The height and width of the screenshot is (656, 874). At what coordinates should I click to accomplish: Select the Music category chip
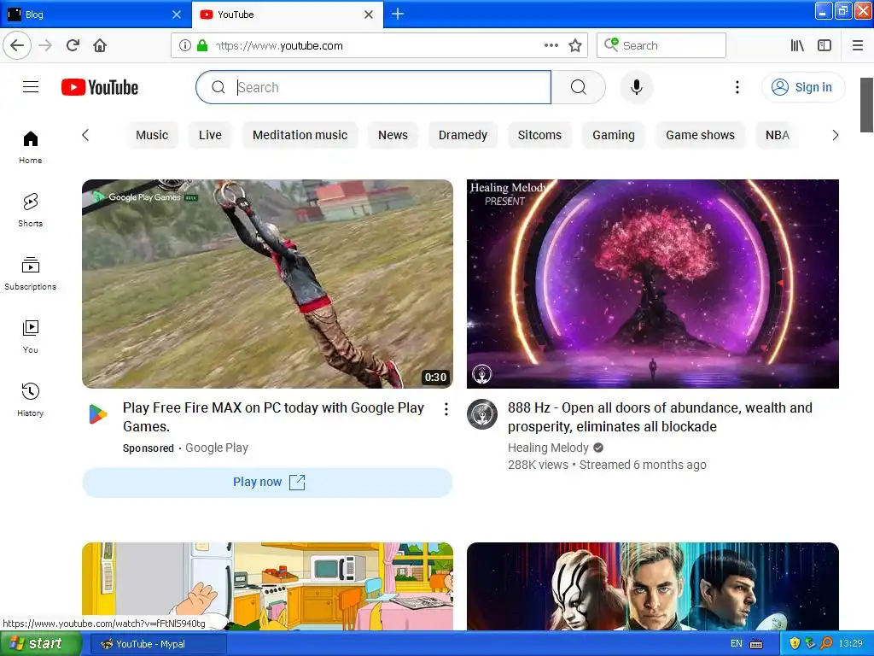coord(152,135)
